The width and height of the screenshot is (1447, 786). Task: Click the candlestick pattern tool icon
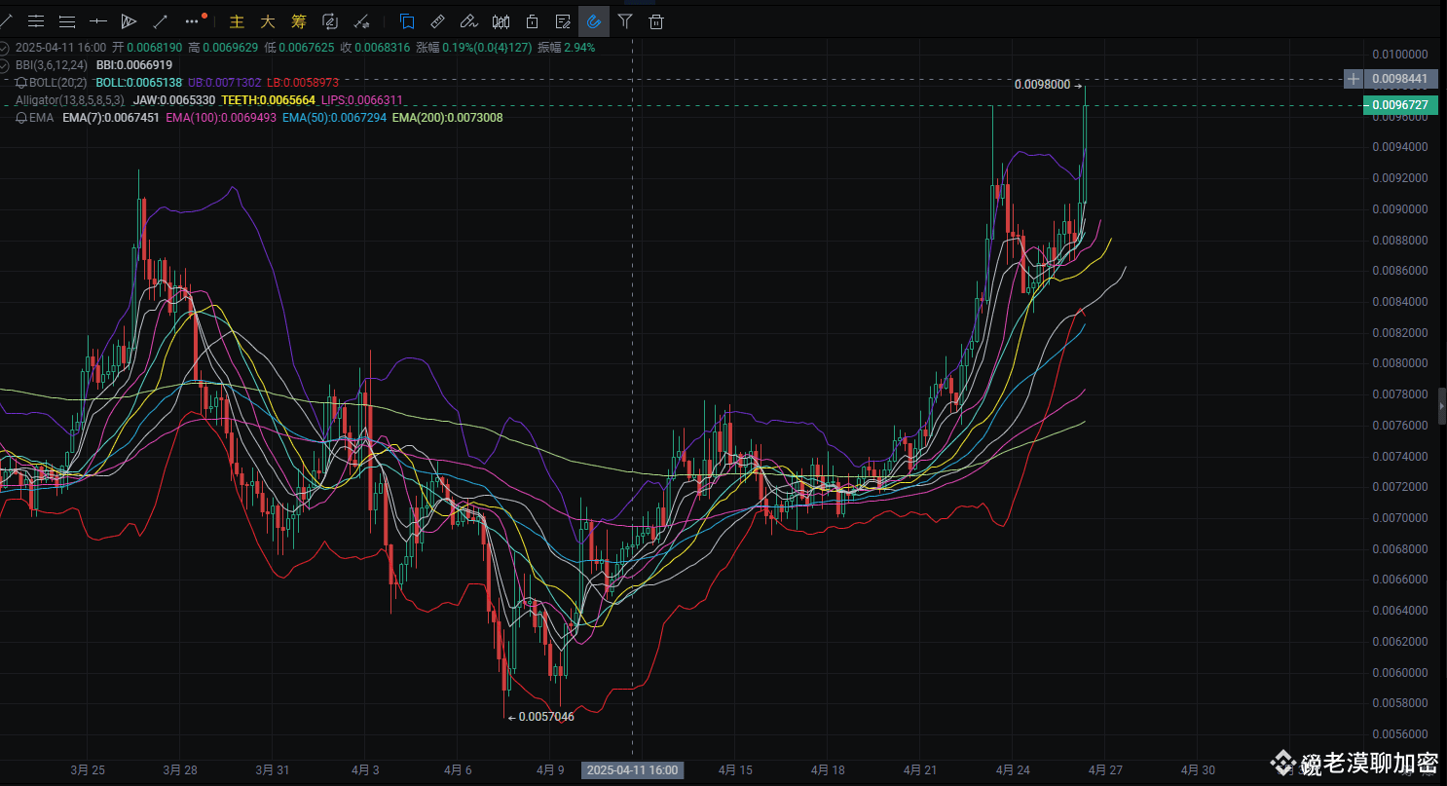[501, 20]
